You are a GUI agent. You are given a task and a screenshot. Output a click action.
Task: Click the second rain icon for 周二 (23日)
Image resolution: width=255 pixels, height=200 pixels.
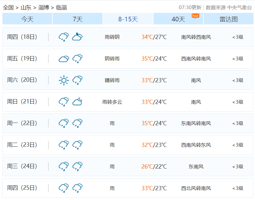tap(77, 145)
